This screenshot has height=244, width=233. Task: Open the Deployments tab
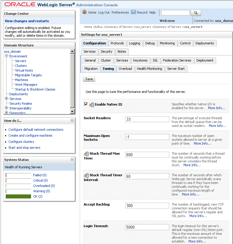205,43
